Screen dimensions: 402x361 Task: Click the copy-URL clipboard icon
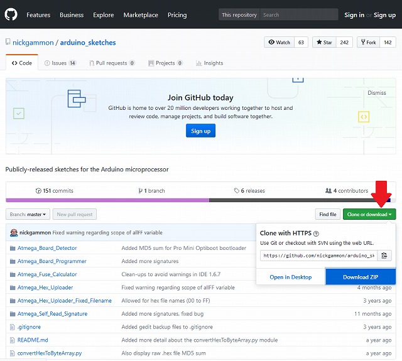click(384, 256)
